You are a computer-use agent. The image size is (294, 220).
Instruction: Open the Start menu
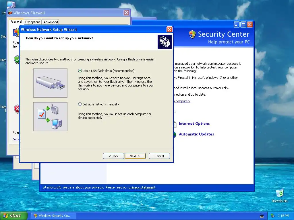click(14, 216)
